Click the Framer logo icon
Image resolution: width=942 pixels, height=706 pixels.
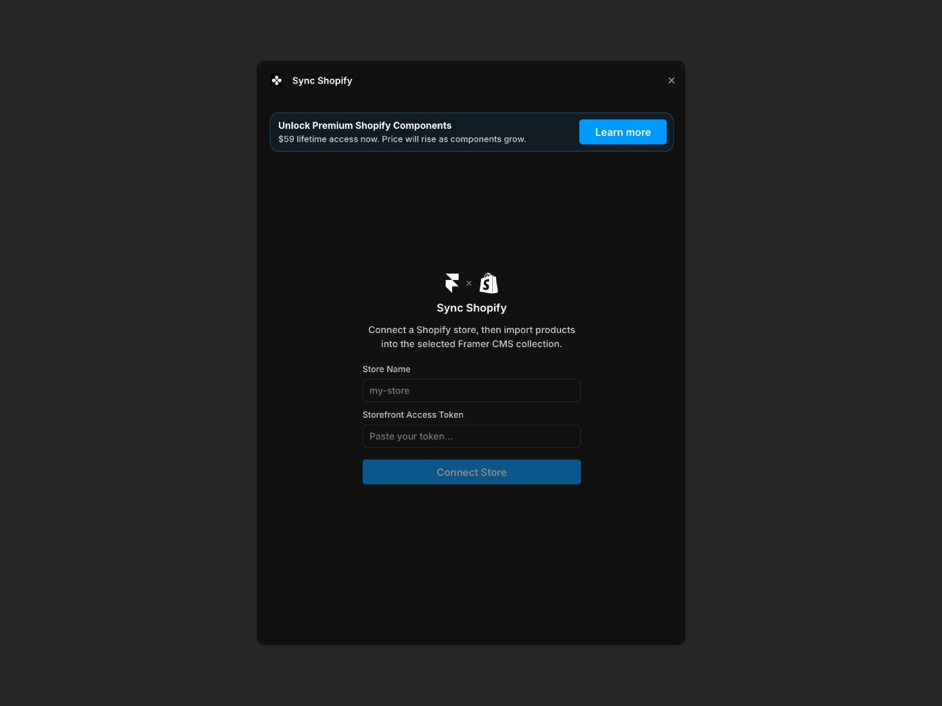pyautogui.click(x=452, y=283)
